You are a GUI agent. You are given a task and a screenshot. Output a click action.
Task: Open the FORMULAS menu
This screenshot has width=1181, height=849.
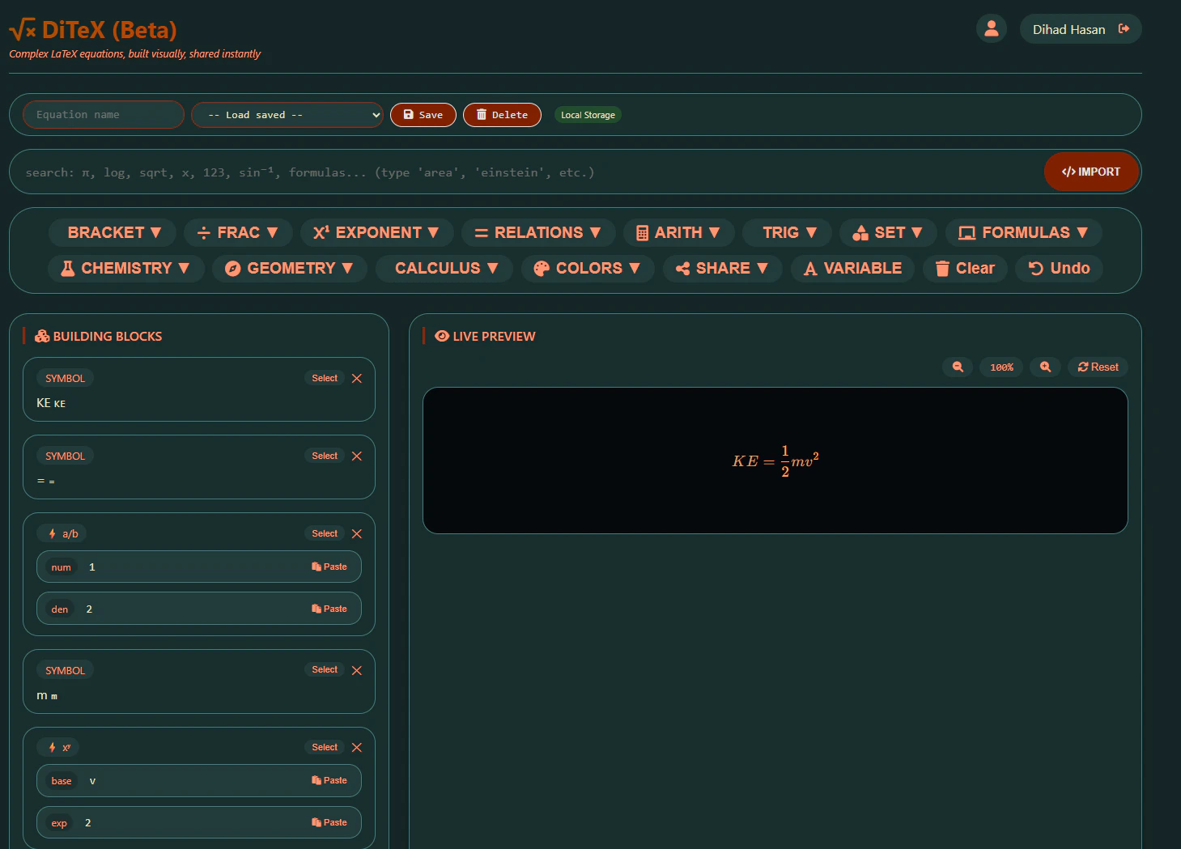(x=1023, y=232)
